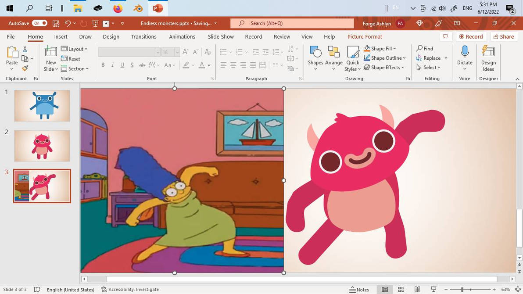This screenshot has width=523, height=294.
Task: Click the Share button
Action: click(x=503, y=36)
